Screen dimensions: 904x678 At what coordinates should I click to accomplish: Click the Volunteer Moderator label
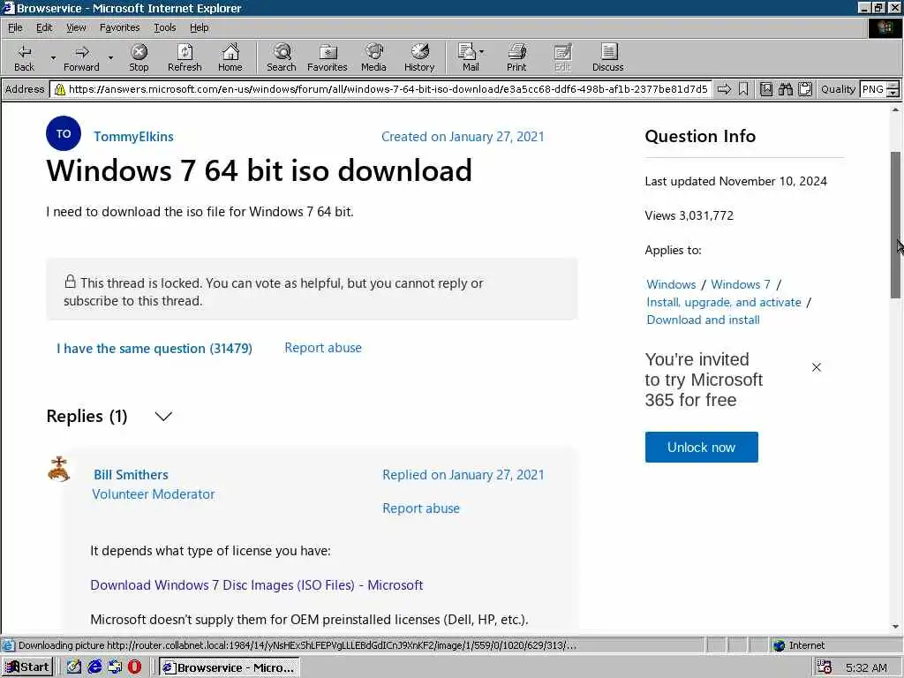(x=154, y=494)
